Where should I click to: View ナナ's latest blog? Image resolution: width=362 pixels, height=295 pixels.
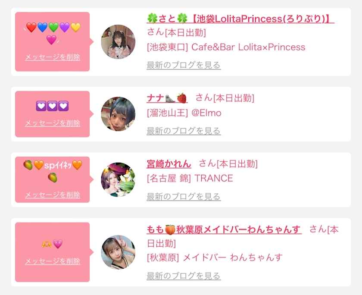[x=184, y=131]
